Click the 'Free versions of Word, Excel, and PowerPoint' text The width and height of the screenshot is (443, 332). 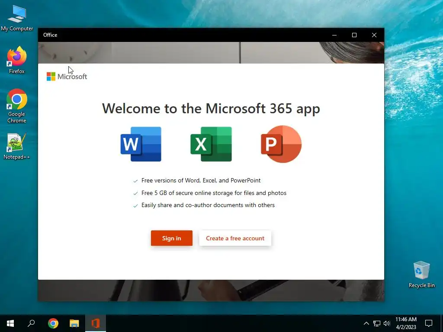point(201,180)
